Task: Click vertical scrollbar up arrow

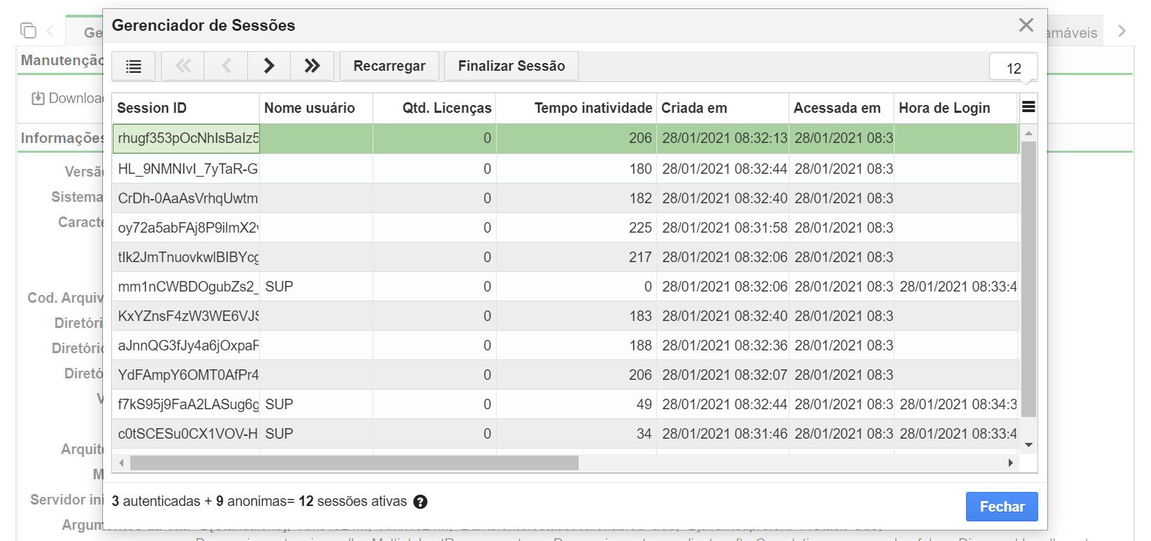Action: pos(1028,132)
